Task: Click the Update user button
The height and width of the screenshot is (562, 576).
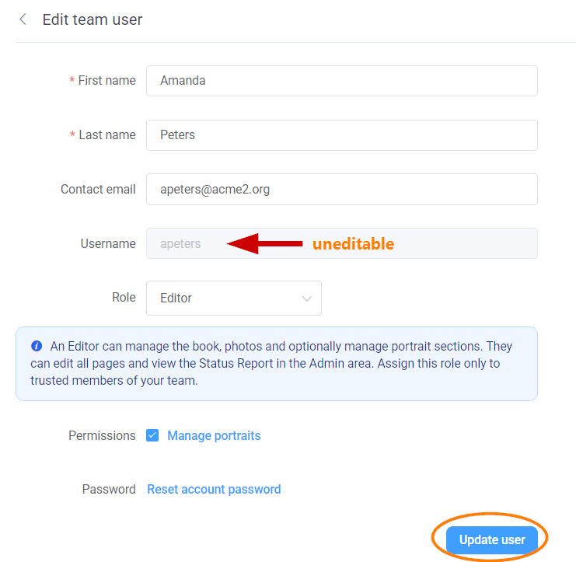Action: [x=492, y=539]
